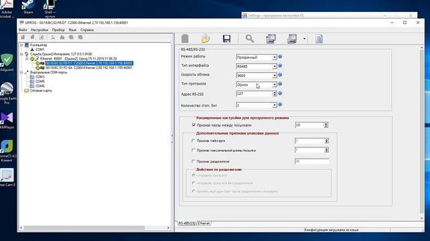Screen dimensions: 430x241
Task: Click the magnifying glass search icon
Action: 249,39
